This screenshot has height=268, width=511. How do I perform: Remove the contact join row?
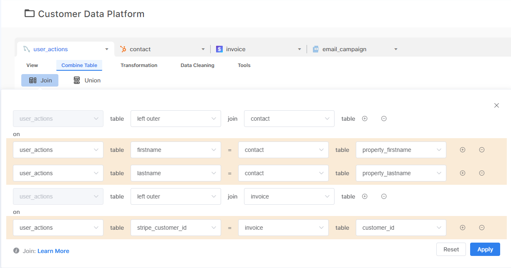point(384,119)
